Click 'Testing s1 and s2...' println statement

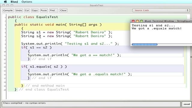(70, 44)
